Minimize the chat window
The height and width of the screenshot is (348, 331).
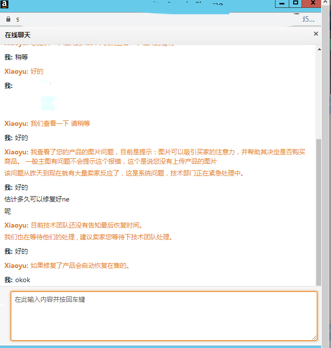282,3
